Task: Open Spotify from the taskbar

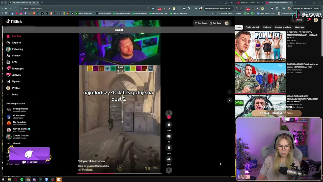Action: tap(22, 180)
